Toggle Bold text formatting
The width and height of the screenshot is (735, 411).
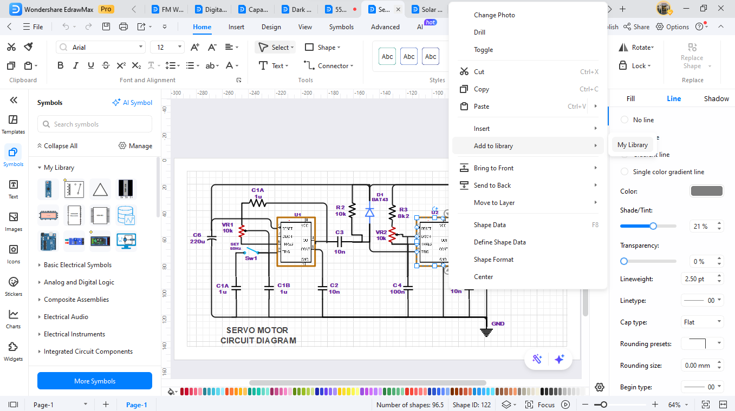click(x=60, y=65)
